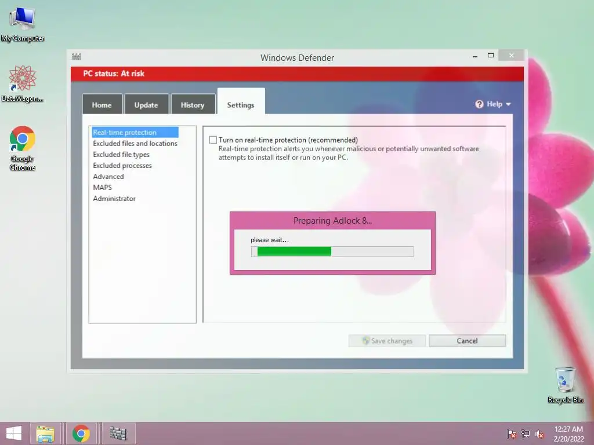594x445 pixels.
Task: Open the My Computer desktop icon
Action: pyautogui.click(x=23, y=24)
